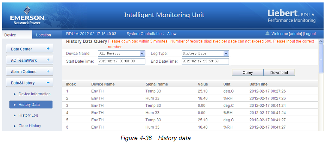Viewport: 326px width, 144px height.
Task: Expand the AC TeamWork plus icon
Action: (x=48, y=60)
